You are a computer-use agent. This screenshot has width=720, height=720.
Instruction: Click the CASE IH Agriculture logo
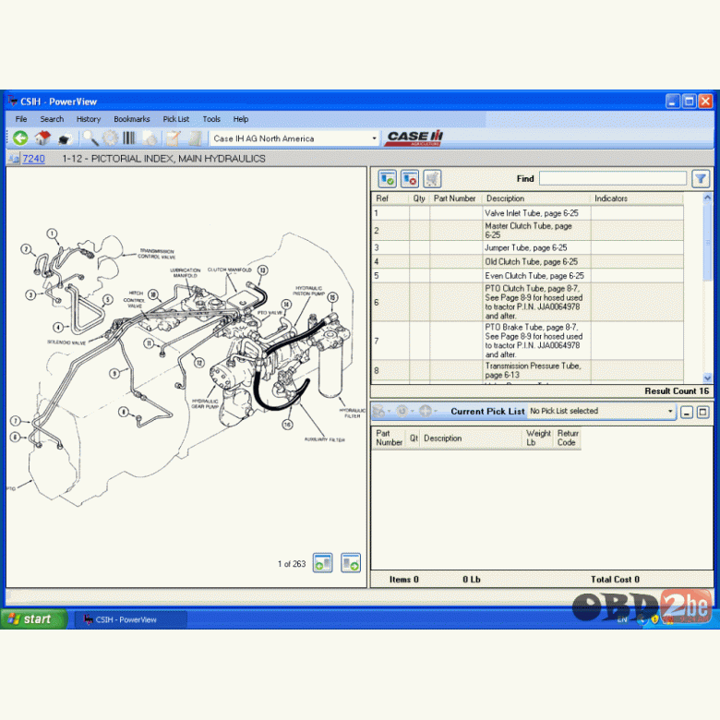pyautogui.click(x=414, y=138)
